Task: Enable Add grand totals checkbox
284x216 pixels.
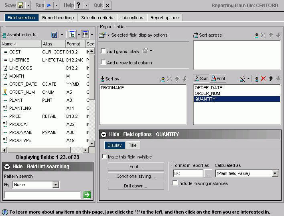Action: click(103, 51)
